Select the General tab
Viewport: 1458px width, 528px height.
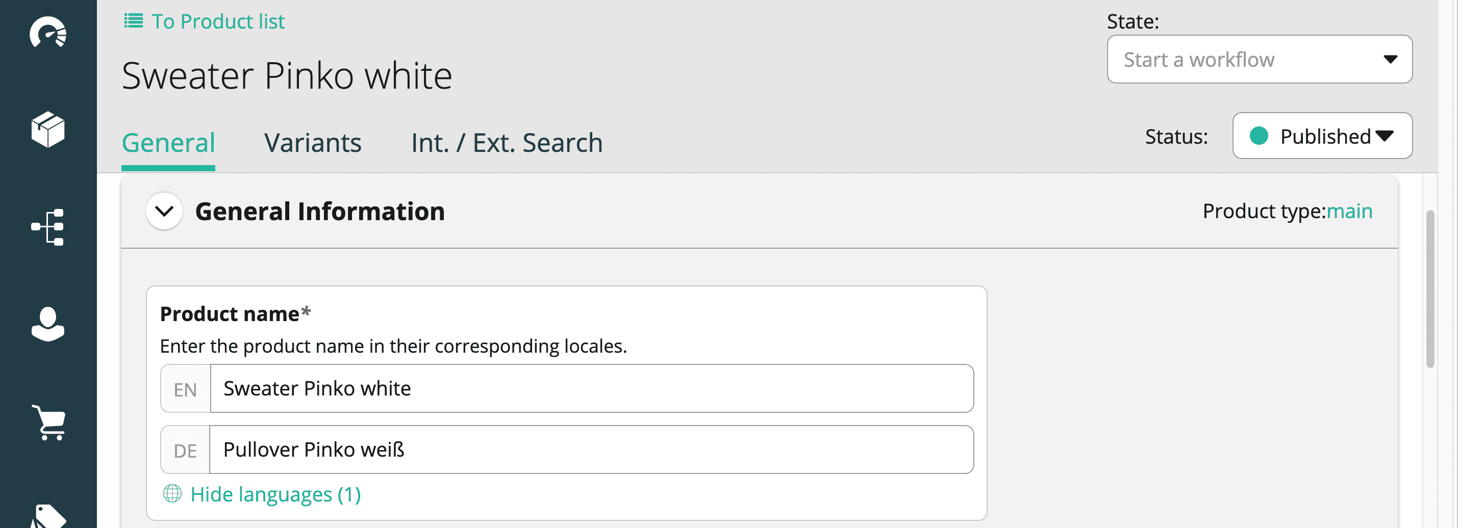pyautogui.click(x=168, y=143)
